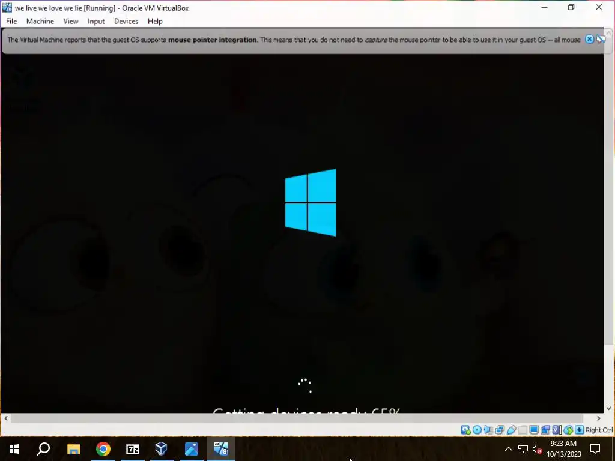Click the network adapter status icon
The image size is (615, 461).
[500, 430]
